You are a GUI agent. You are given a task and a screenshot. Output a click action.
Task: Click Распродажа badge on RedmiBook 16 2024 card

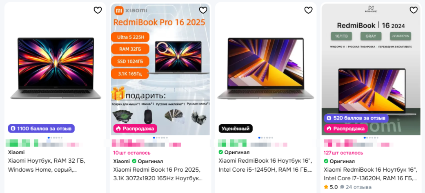346,128
